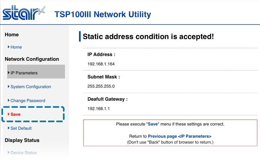This screenshot has width=260, height=163.
Task: Click the arrow icon beside Change Password
Action: pos(8,101)
